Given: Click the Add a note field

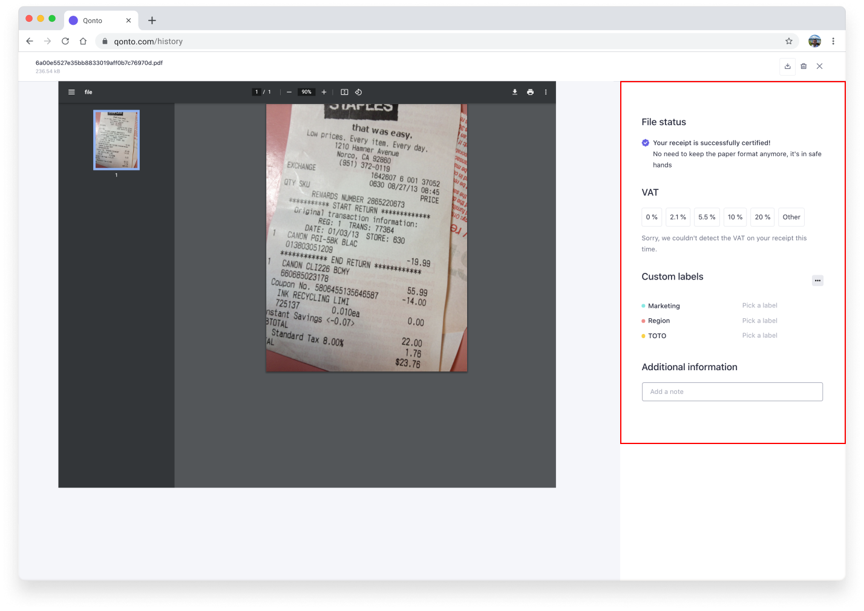Looking at the screenshot, I should click(x=732, y=392).
